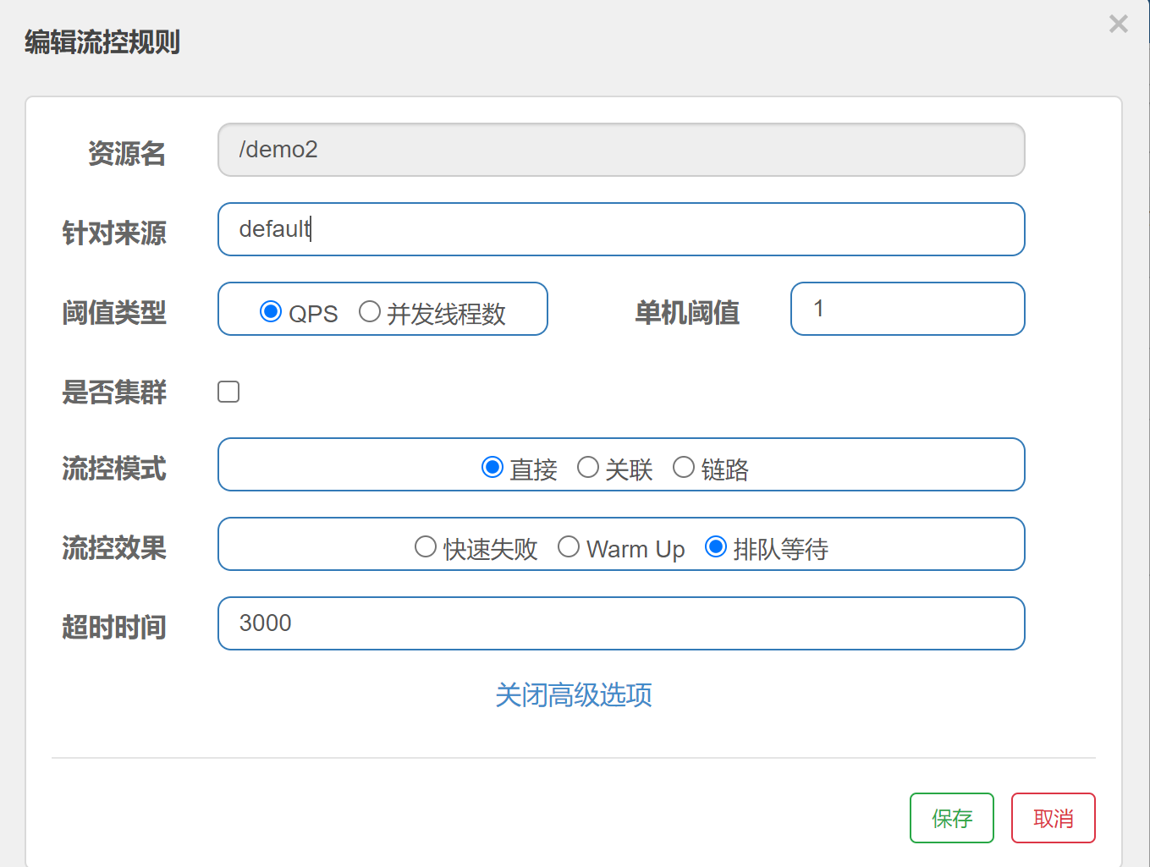Screen dimensions: 1150x867
Task: Choose 关联 flow control mode
Action: coord(588,467)
